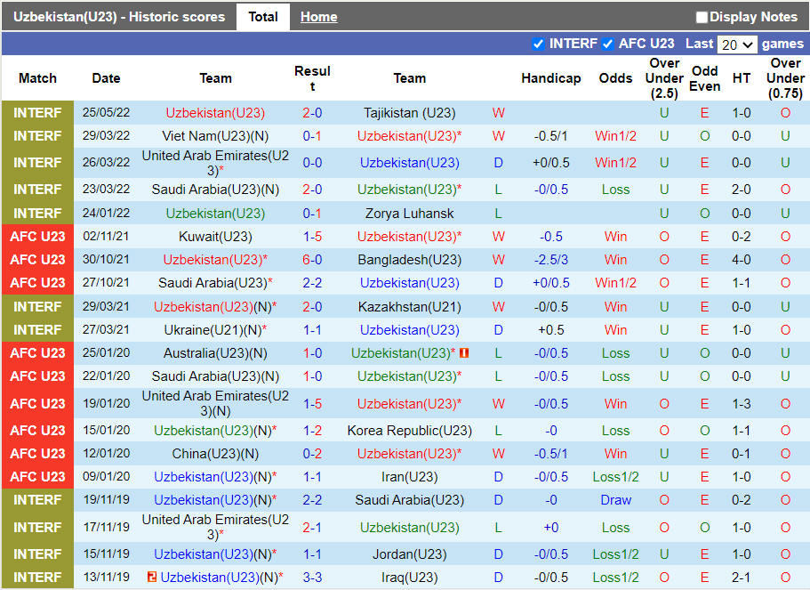The image size is (810, 590).
Task: Click the Draw odds in 19/11/19 row
Action: coord(615,500)
